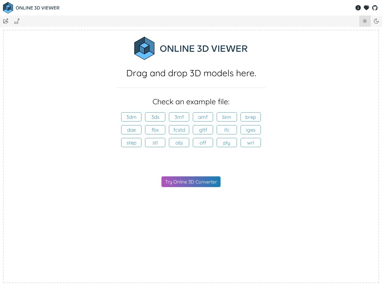Click the large ONLINE 3D VIEWER center title
Screen dimensions: 382x286
[204, 49]
